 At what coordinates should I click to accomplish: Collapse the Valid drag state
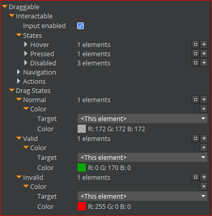pos(19,138)
